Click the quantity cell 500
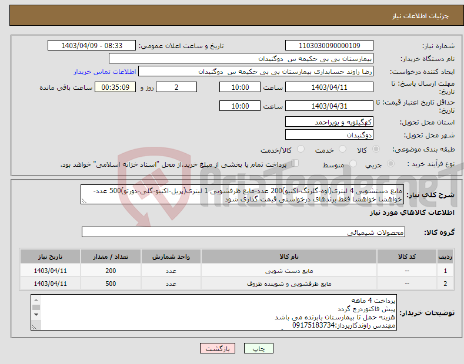The height and width of the screenshot is (364, 464). coord(111,284)
